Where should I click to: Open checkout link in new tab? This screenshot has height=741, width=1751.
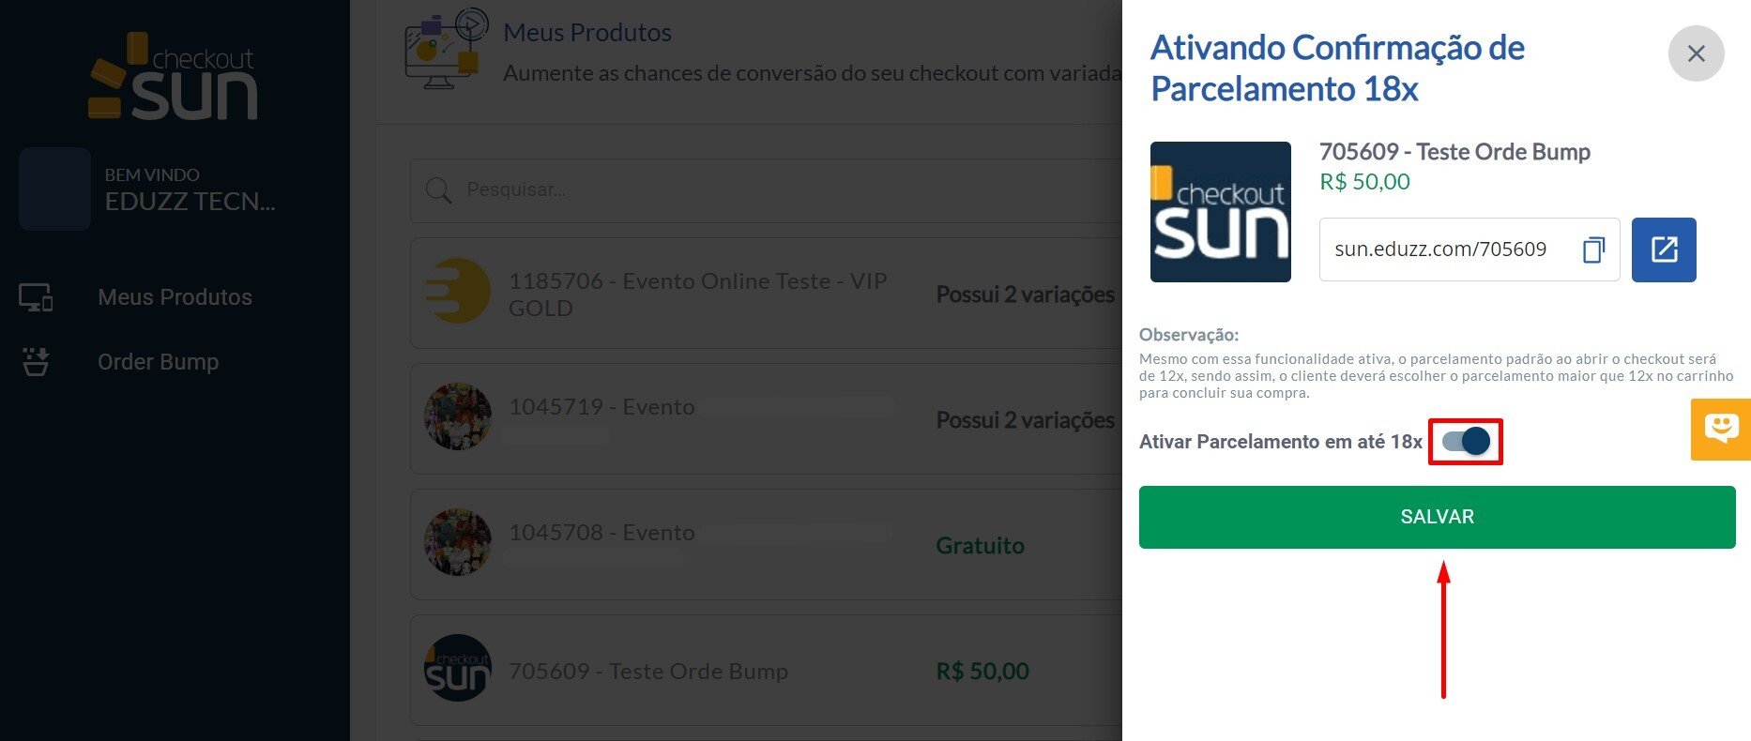point(1663,250)
